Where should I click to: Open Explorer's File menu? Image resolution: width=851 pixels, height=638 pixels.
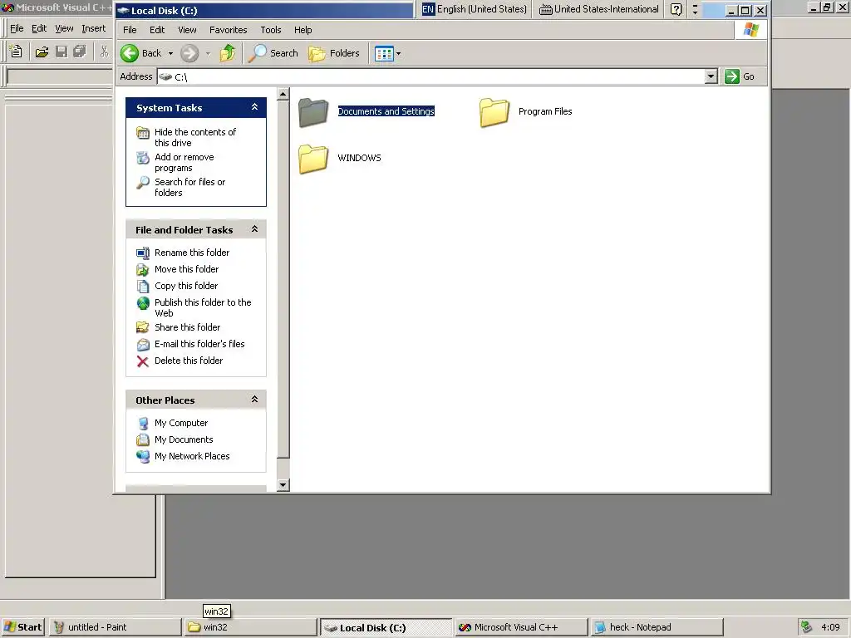[130, 30]
